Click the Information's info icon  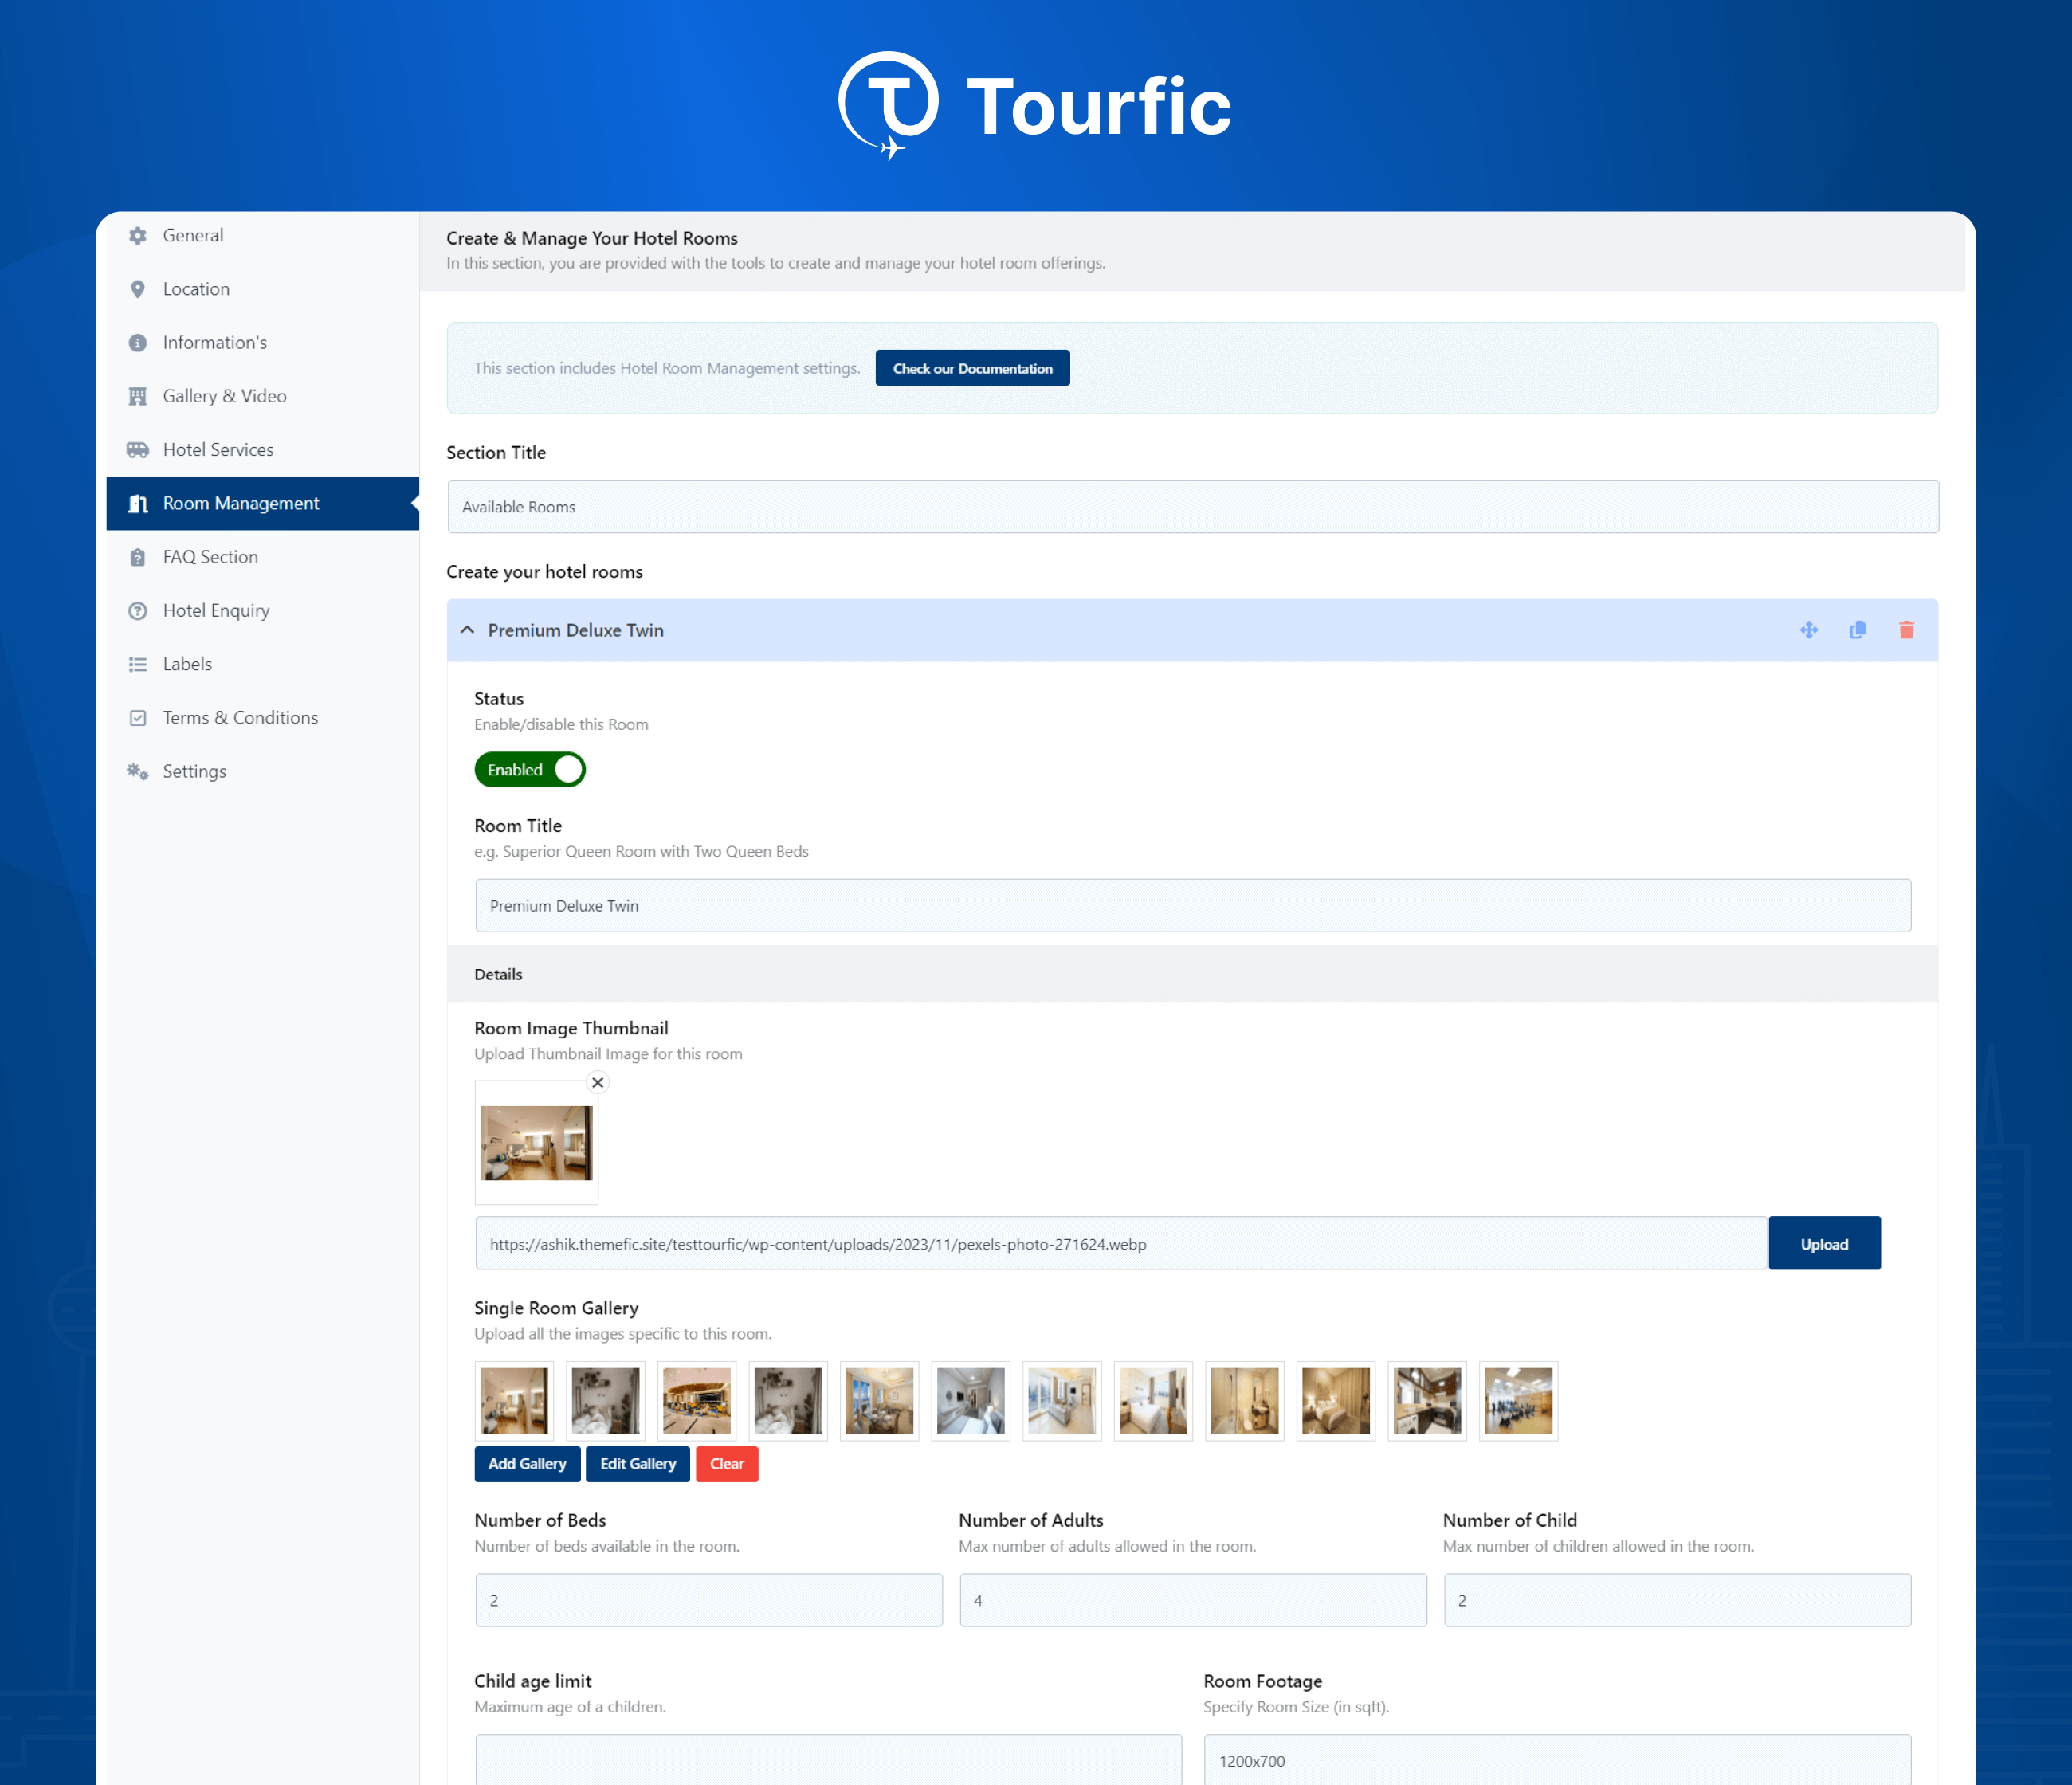click(x=138, y=343)
